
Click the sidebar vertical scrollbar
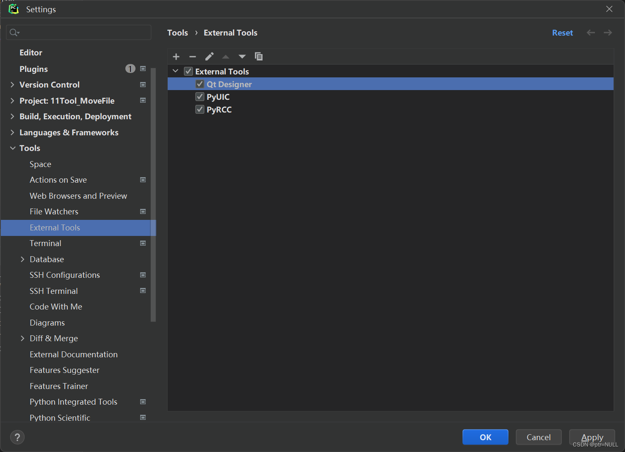coord(153,194)
